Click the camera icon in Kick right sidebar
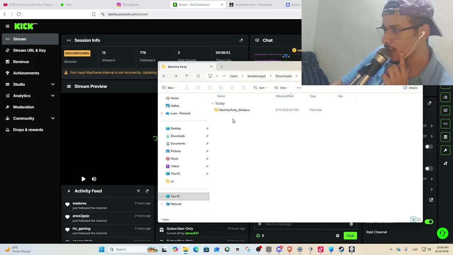Screen dimensions: 453x255 click(x=445, y=137)
